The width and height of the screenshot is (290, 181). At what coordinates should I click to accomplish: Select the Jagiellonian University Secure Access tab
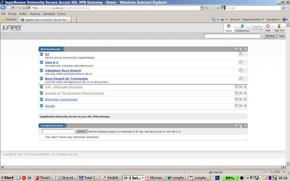click(45, 20)
